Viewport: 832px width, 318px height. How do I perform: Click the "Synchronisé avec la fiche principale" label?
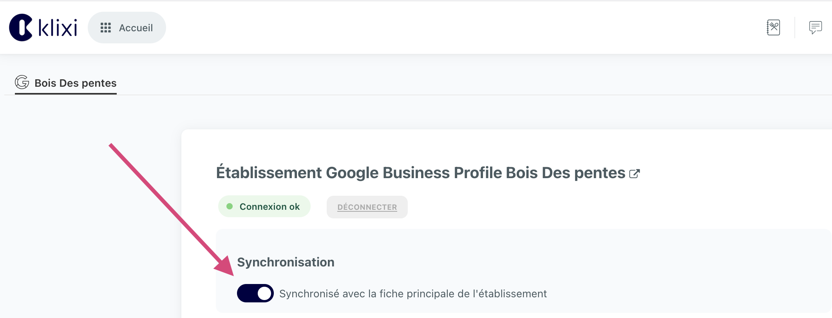pos(413,294)
